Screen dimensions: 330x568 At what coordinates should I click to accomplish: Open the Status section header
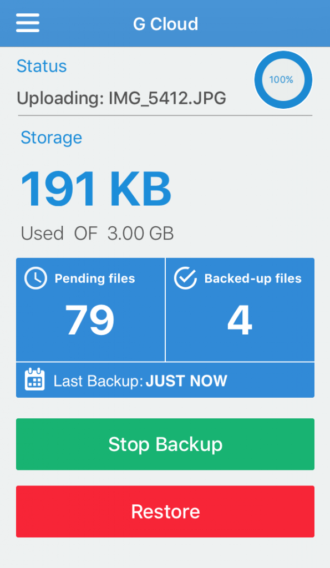(42, 66)
